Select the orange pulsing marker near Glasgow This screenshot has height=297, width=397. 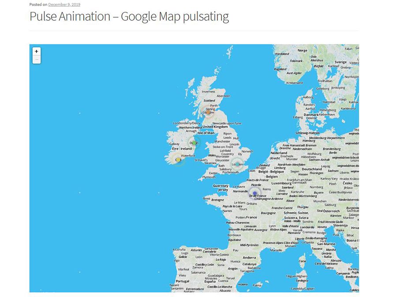(208, 112)
